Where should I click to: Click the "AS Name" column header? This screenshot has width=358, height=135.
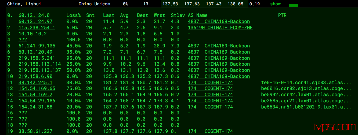(x=198, y=15)
